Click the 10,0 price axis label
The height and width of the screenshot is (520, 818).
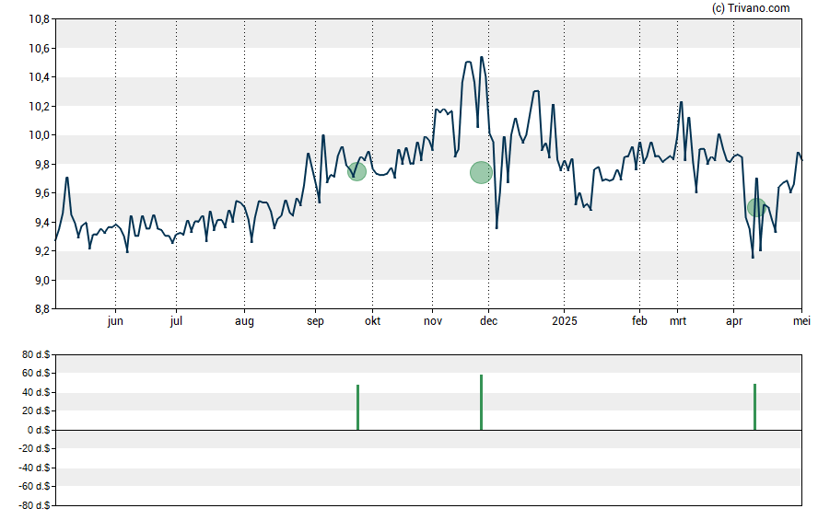[39, 135]
